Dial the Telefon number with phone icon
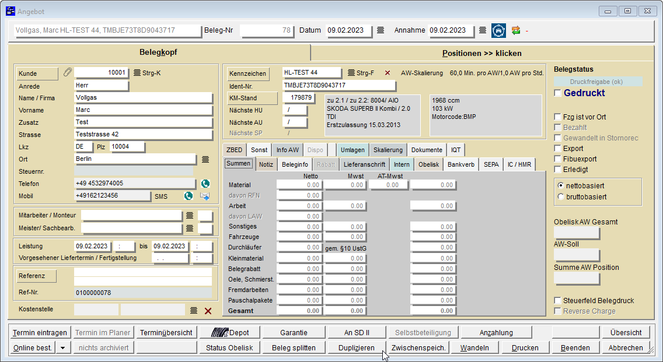Screen dimensions: 663x362 205,183
